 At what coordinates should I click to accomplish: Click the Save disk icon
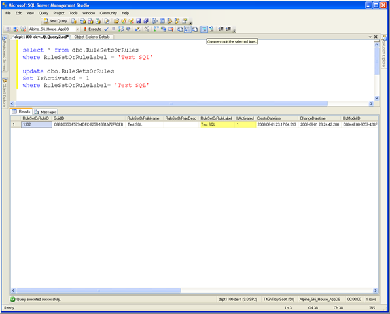(x=139, y=21)
